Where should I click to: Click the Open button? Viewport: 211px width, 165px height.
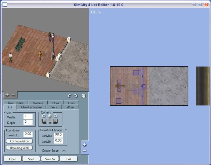[12, 159]
